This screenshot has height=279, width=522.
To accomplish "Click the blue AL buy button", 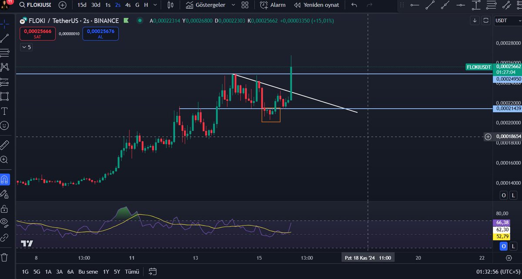I will (100, 33).
